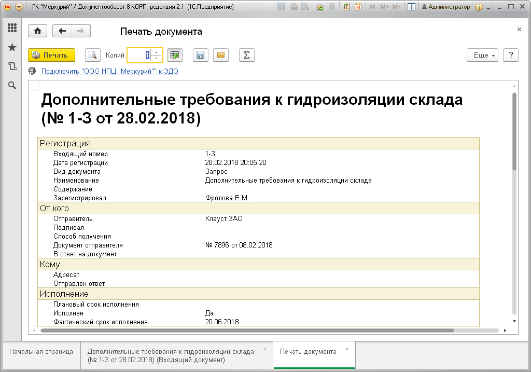Screen dimensions: 531x372
Task: Send document by email envelope icon
Action: (x=221, y=55)
